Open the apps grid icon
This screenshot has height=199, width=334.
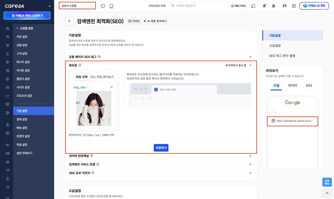coord(294,6)
